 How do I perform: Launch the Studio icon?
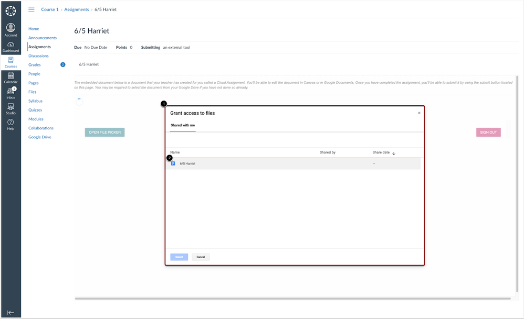point(11,109)
